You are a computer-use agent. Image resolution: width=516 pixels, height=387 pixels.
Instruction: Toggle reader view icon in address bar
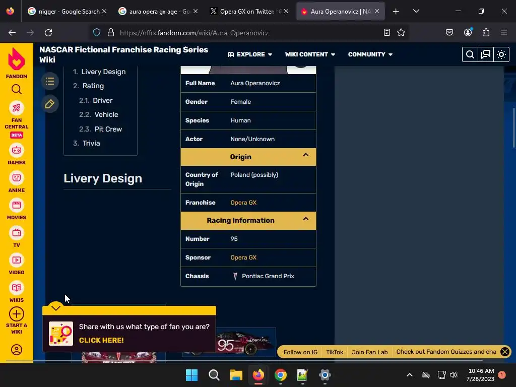tap(387, 32)
